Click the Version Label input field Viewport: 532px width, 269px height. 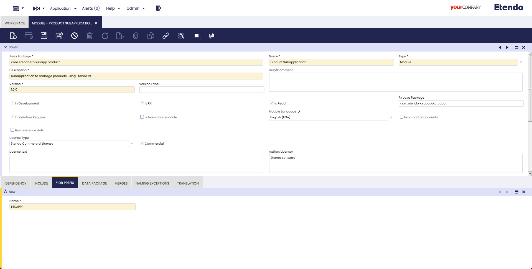[202, 90]
